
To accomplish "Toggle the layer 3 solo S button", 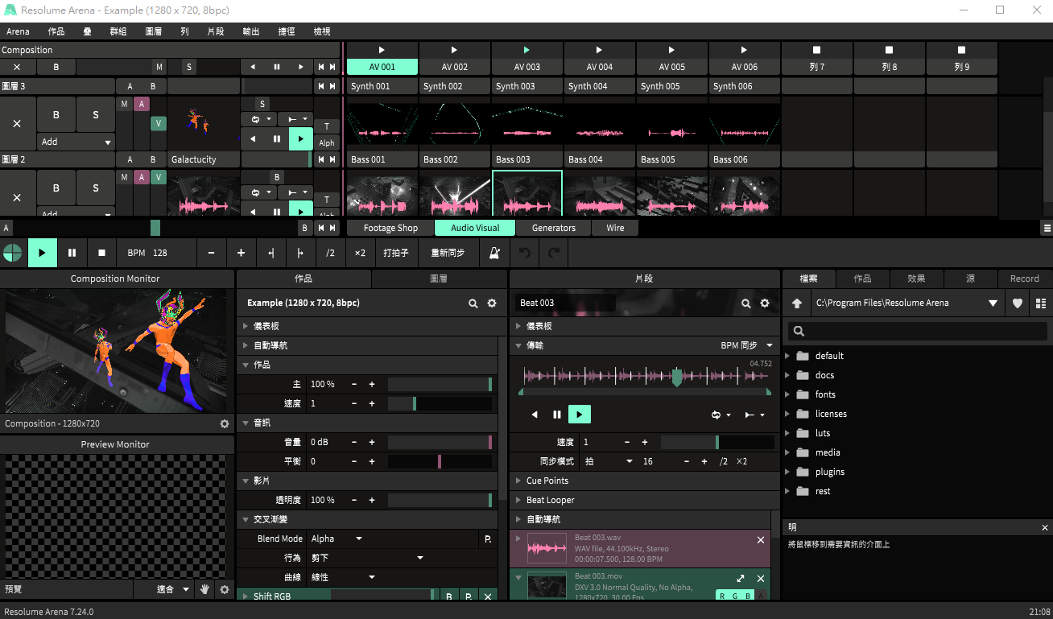I will coord(96,115).
